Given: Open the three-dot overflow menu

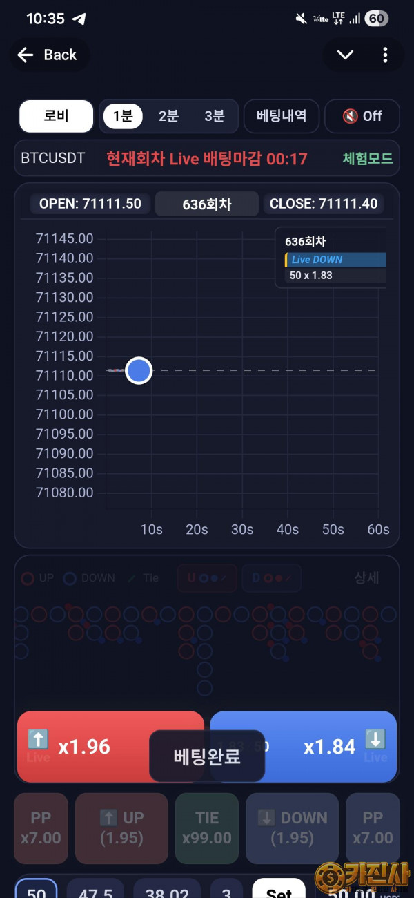Looking at the screenshot, I should pyautogui.click(x=385, y=55).
